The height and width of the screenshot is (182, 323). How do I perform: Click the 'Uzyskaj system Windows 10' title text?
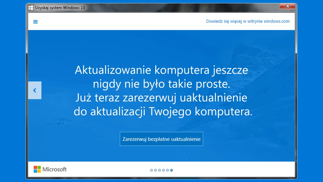pyautogui.click(x=60, y=8)
